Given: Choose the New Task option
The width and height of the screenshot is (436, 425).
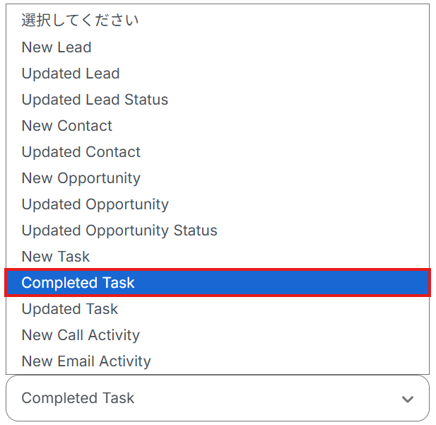Looking at the screenshot, I should (56, 257).
